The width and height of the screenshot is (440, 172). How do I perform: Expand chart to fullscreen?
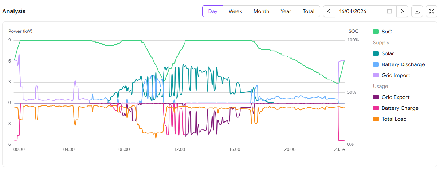(x=432, y=11)
